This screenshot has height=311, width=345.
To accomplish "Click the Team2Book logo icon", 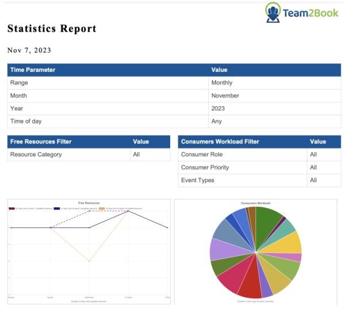I will point(273,12).
